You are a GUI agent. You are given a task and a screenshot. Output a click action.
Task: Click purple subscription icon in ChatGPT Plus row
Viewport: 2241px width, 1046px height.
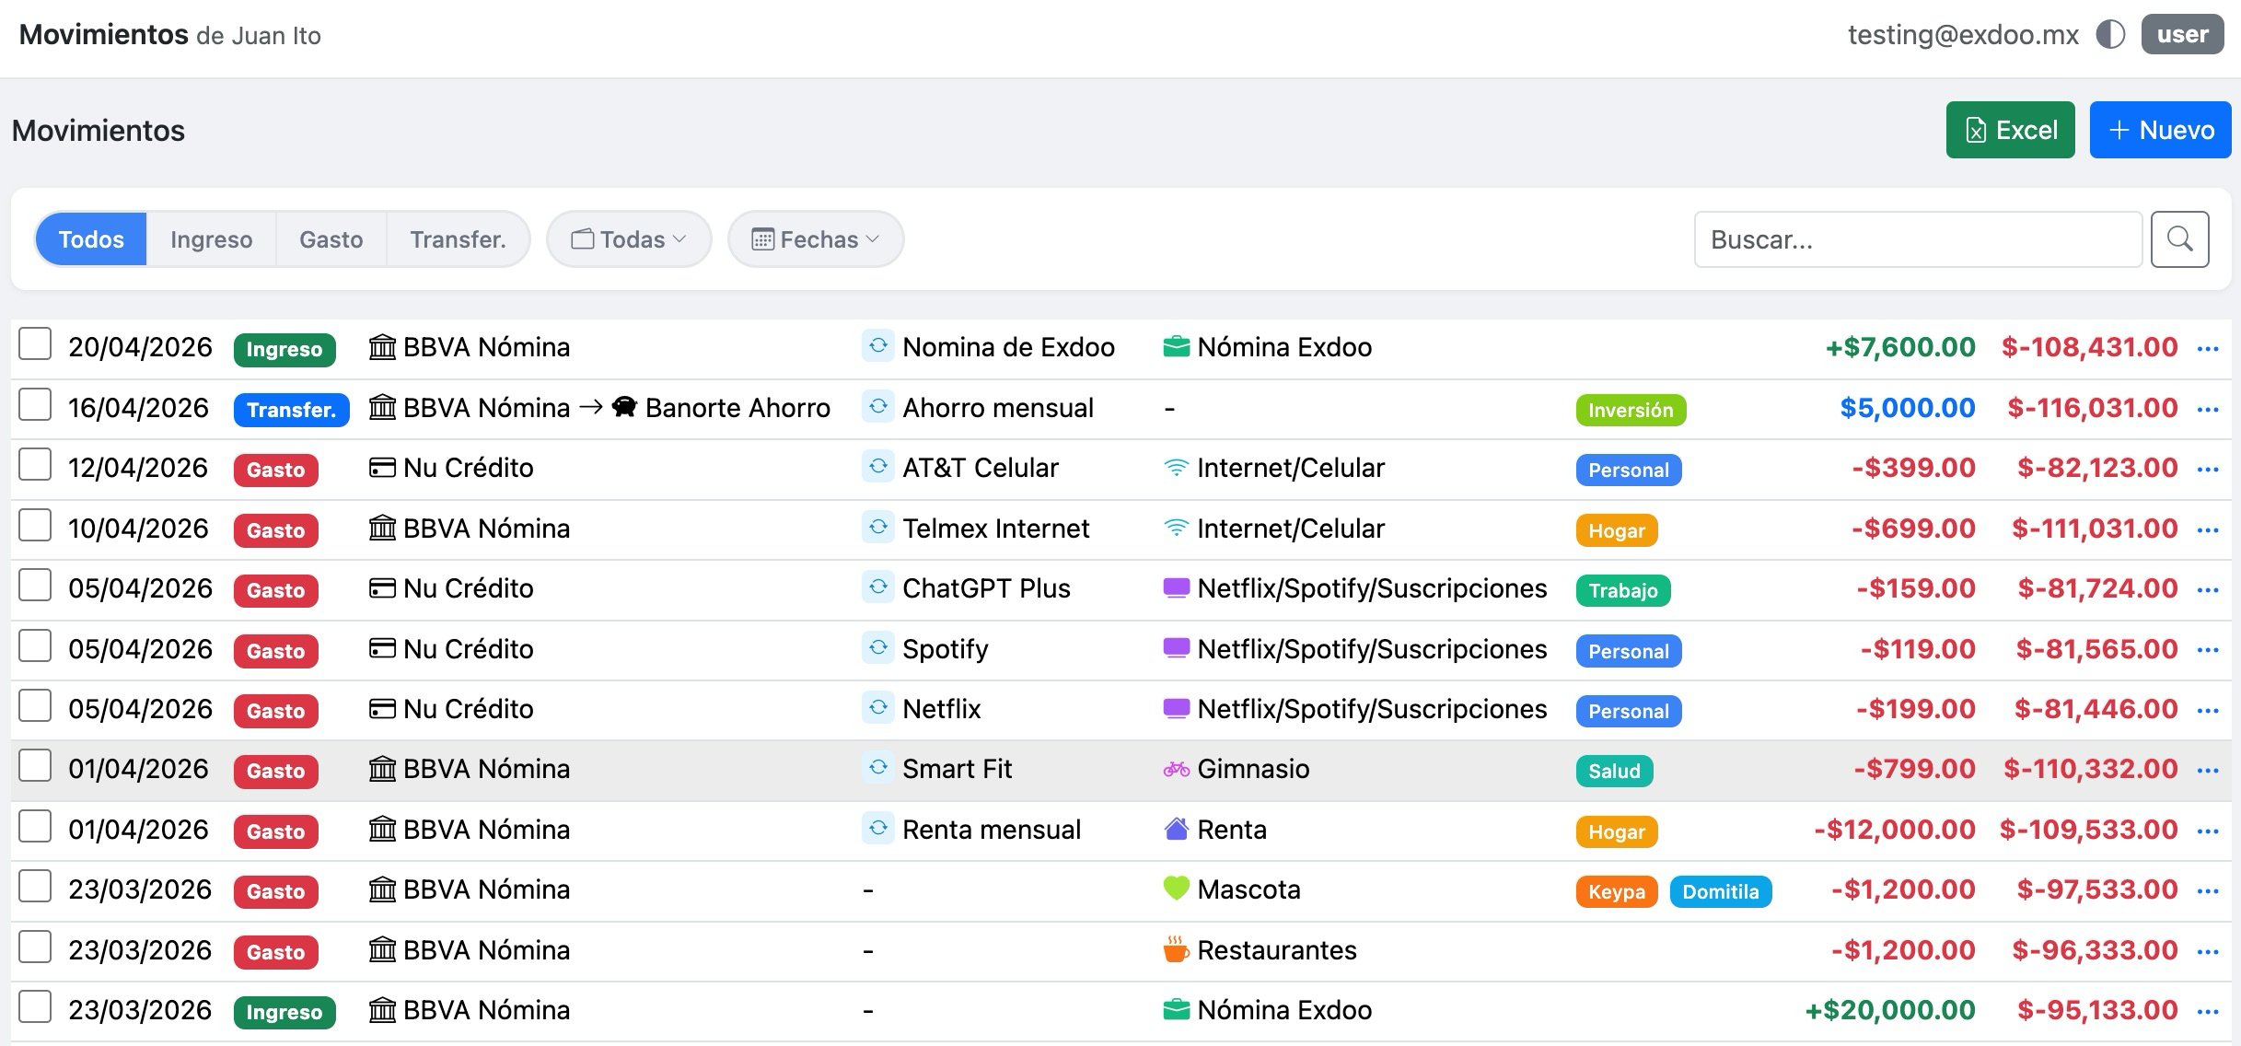(1176, 588)
